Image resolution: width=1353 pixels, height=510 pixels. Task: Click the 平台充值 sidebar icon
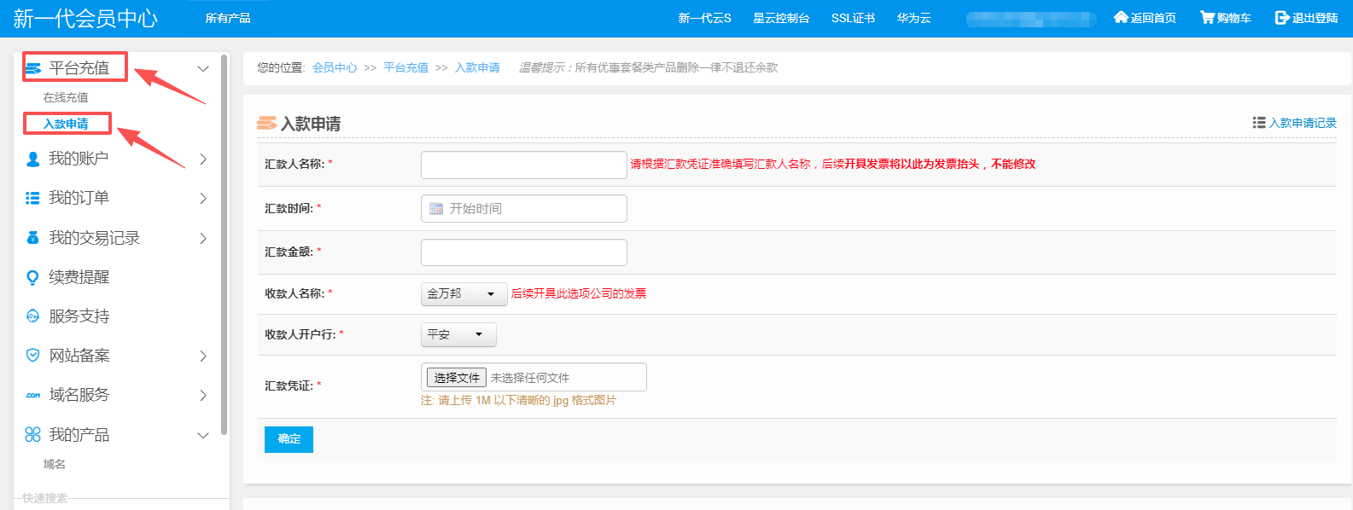[33, 68]
